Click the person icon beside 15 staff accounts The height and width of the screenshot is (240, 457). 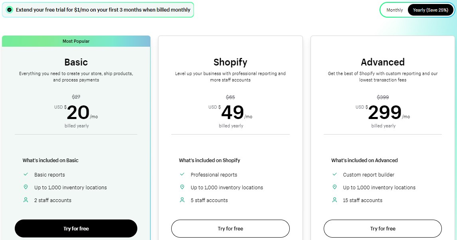(334, 200)
